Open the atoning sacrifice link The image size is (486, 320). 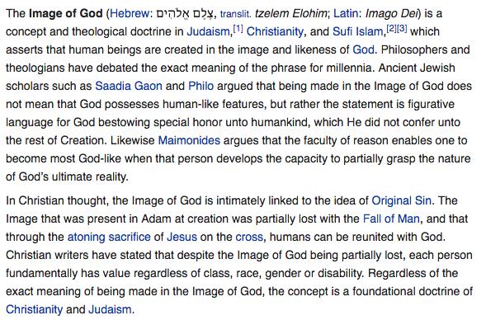[109, 237]
